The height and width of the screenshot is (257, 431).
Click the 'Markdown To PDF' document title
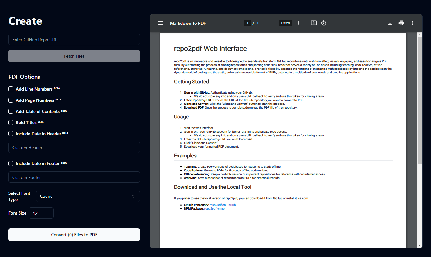(188, 23)
